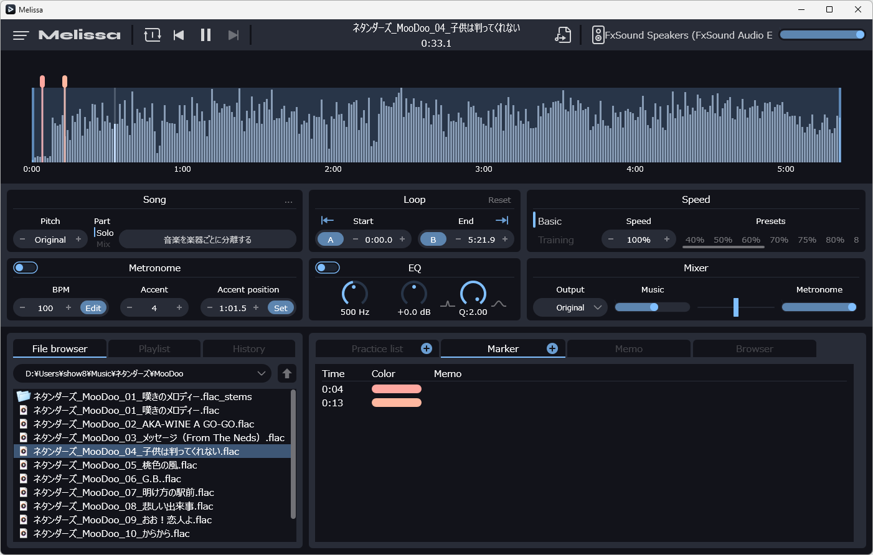
Task: Switch to the Playlist tab
Action: pyautogui.click(x=154, y=349)
